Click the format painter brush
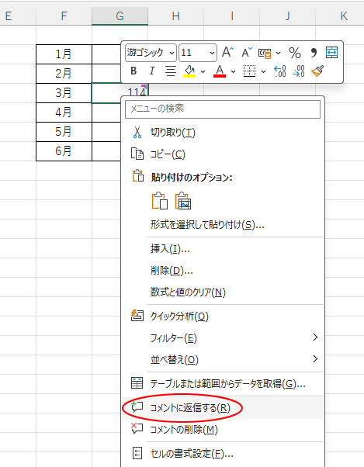Image resolution: width=364 pixels, height=467 pixels. [317, 71]
